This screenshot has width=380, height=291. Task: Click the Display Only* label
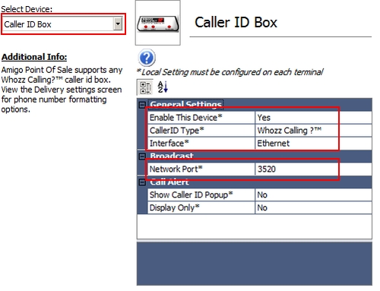174,207
